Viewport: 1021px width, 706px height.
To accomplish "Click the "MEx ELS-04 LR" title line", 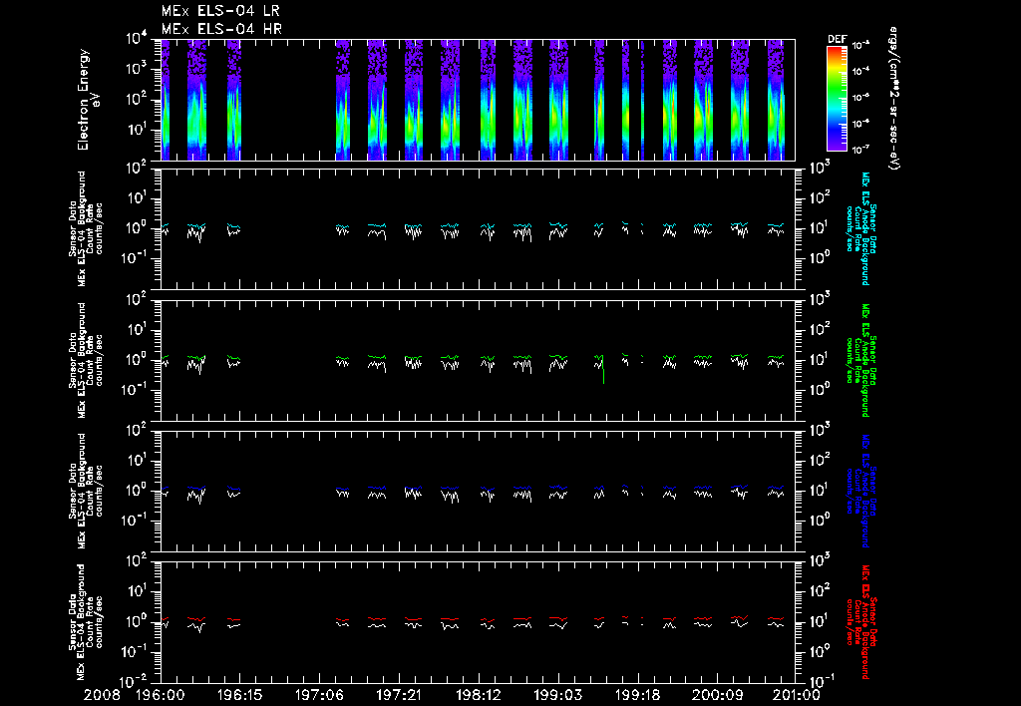I will click(x=220, y=11).
